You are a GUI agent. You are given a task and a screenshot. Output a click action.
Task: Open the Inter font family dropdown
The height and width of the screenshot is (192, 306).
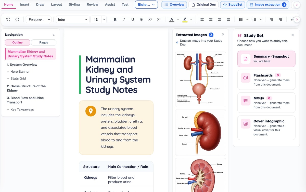[73, 20]
